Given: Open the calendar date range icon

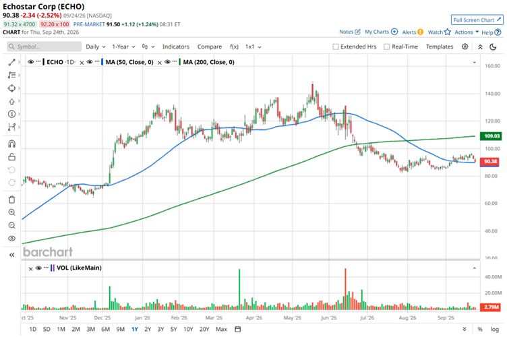Looking at the screenshot, I should (237, 329).
